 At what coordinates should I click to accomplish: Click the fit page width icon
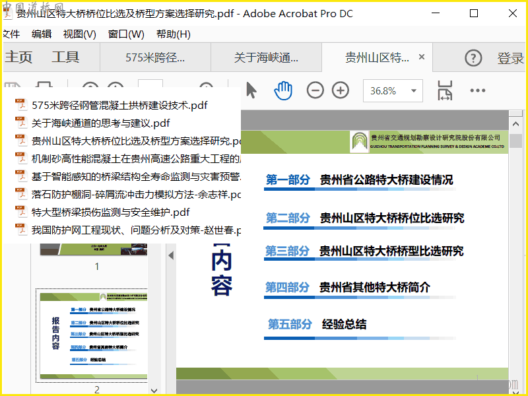pos(445,90)
